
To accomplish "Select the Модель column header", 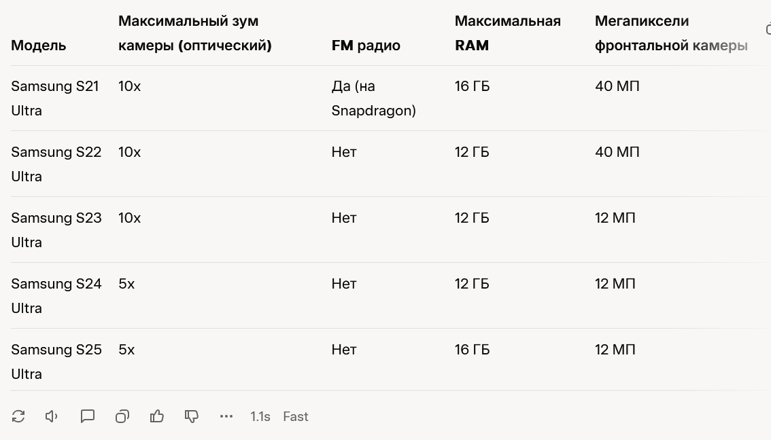I will (38, 45).
